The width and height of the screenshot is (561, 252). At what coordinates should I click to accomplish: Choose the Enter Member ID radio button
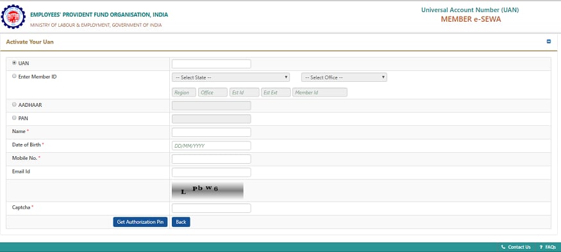(14, 76)
